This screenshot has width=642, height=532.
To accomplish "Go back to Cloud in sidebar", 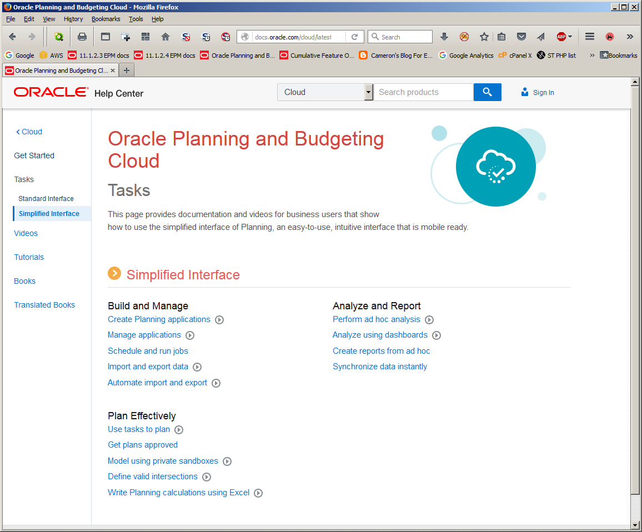I will click(29, 132).
